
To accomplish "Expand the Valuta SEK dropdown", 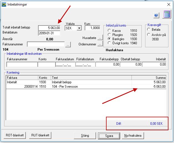I will [79, 28].
